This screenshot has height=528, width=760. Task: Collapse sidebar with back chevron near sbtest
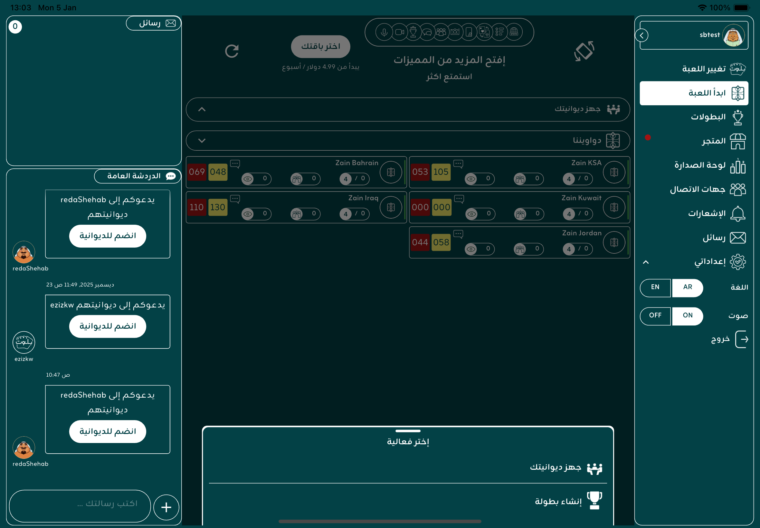coord(641,35)
